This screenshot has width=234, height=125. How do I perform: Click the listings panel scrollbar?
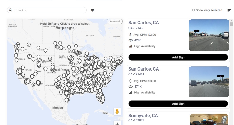pos(231,24)
